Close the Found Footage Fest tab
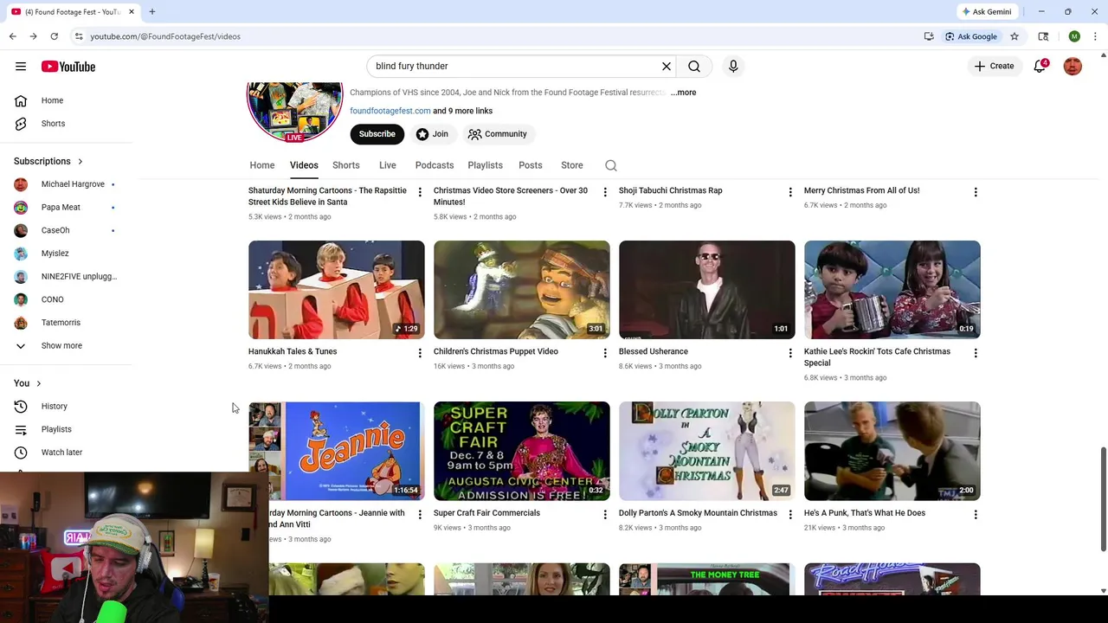 tap(132, 11)
